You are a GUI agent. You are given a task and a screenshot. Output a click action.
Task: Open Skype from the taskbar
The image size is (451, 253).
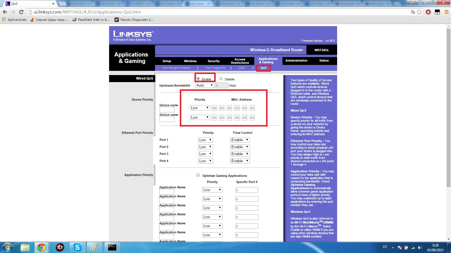(77, 247)
